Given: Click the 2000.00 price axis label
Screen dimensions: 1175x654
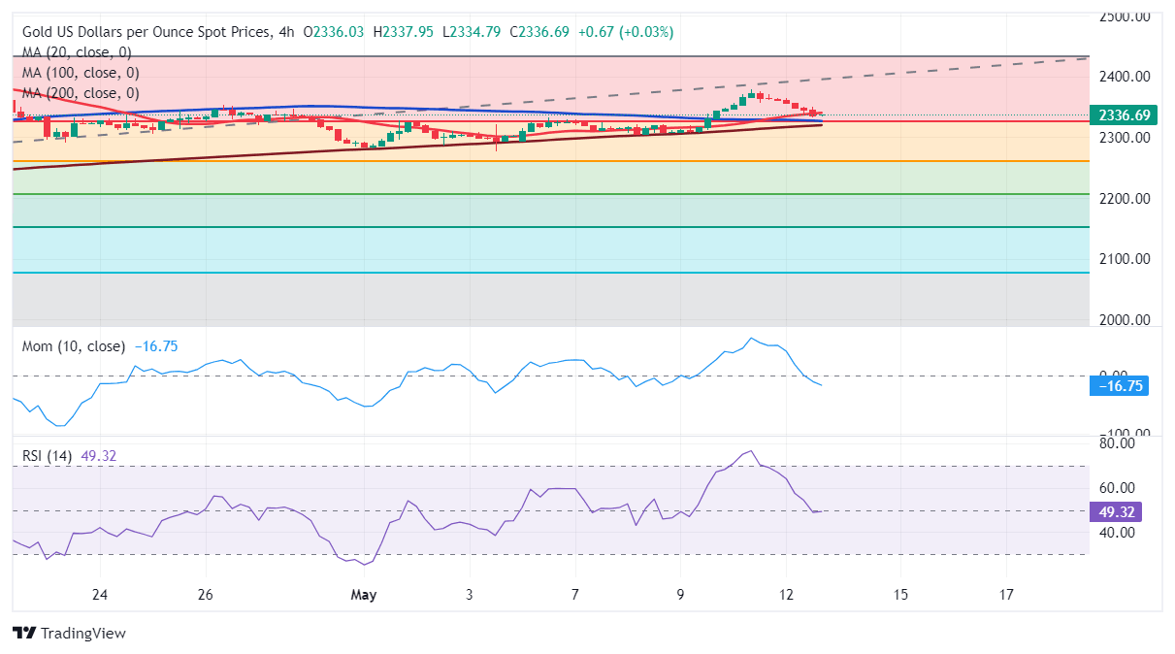Looking at the screenshot, I should coord(1126,320).
